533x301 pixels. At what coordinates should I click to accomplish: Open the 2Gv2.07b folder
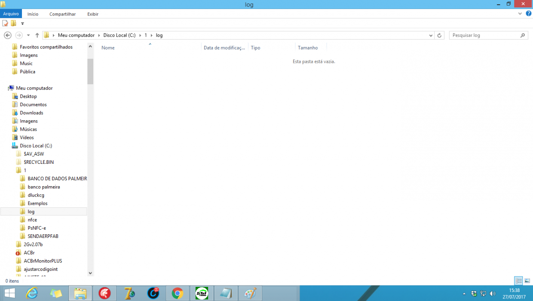[33, 244]
